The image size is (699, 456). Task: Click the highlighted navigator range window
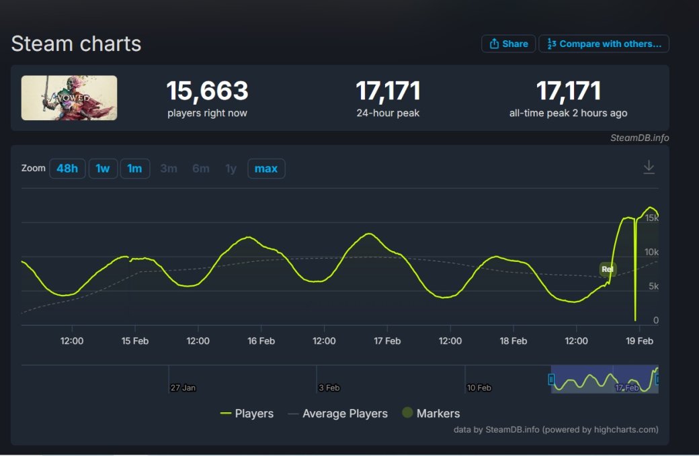tap(604, 379)
